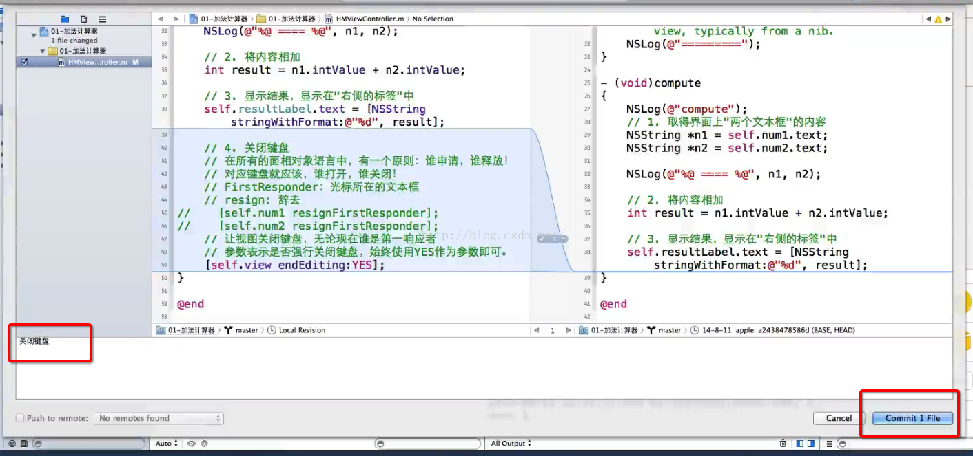The image size is (973, 456).
Task: Open the No Selection jump-bar item
Action: coord(433,19)
